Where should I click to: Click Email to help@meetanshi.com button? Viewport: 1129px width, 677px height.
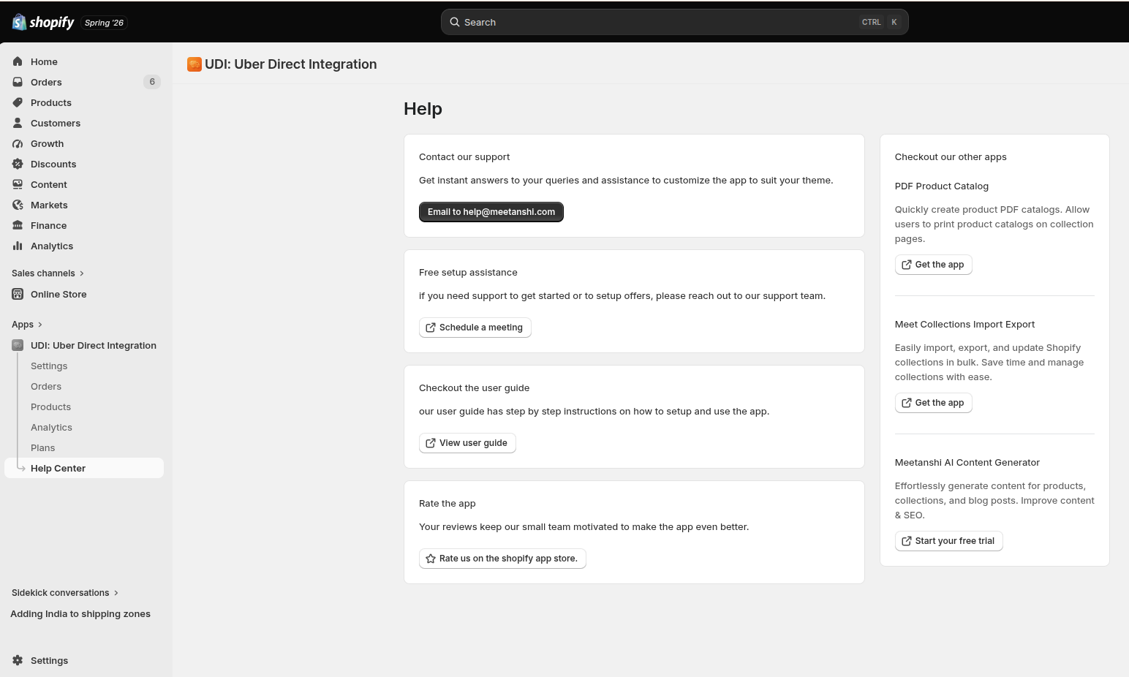point(491,212)
